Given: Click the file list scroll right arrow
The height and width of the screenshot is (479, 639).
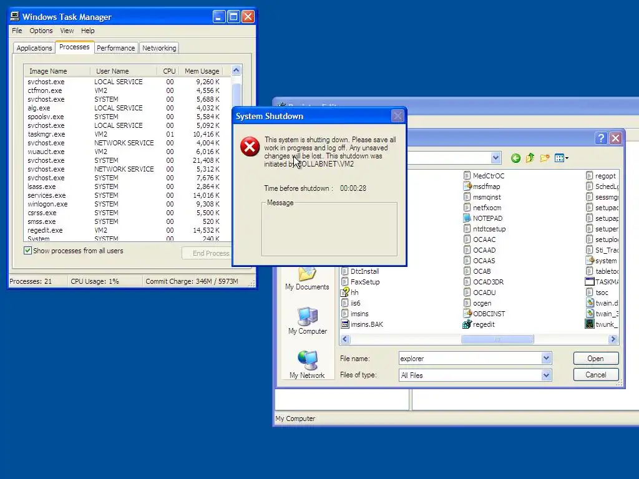Looking at the screenshot, I should pyautogui.click(x=613, y=339).
